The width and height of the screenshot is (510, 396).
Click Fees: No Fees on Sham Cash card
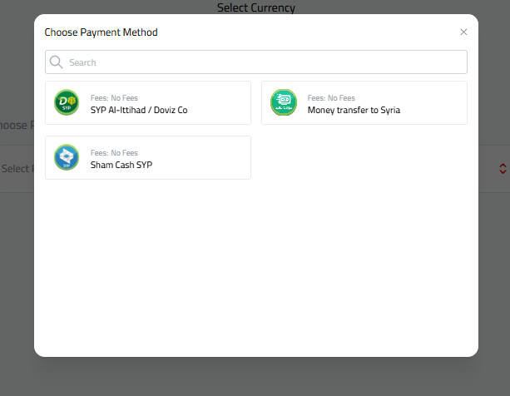(x=114, y=153)
